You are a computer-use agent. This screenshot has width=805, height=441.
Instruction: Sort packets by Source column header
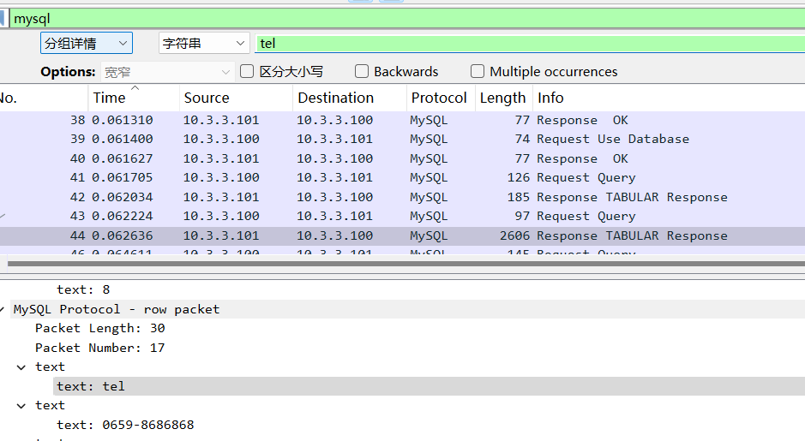pos(207,98)
